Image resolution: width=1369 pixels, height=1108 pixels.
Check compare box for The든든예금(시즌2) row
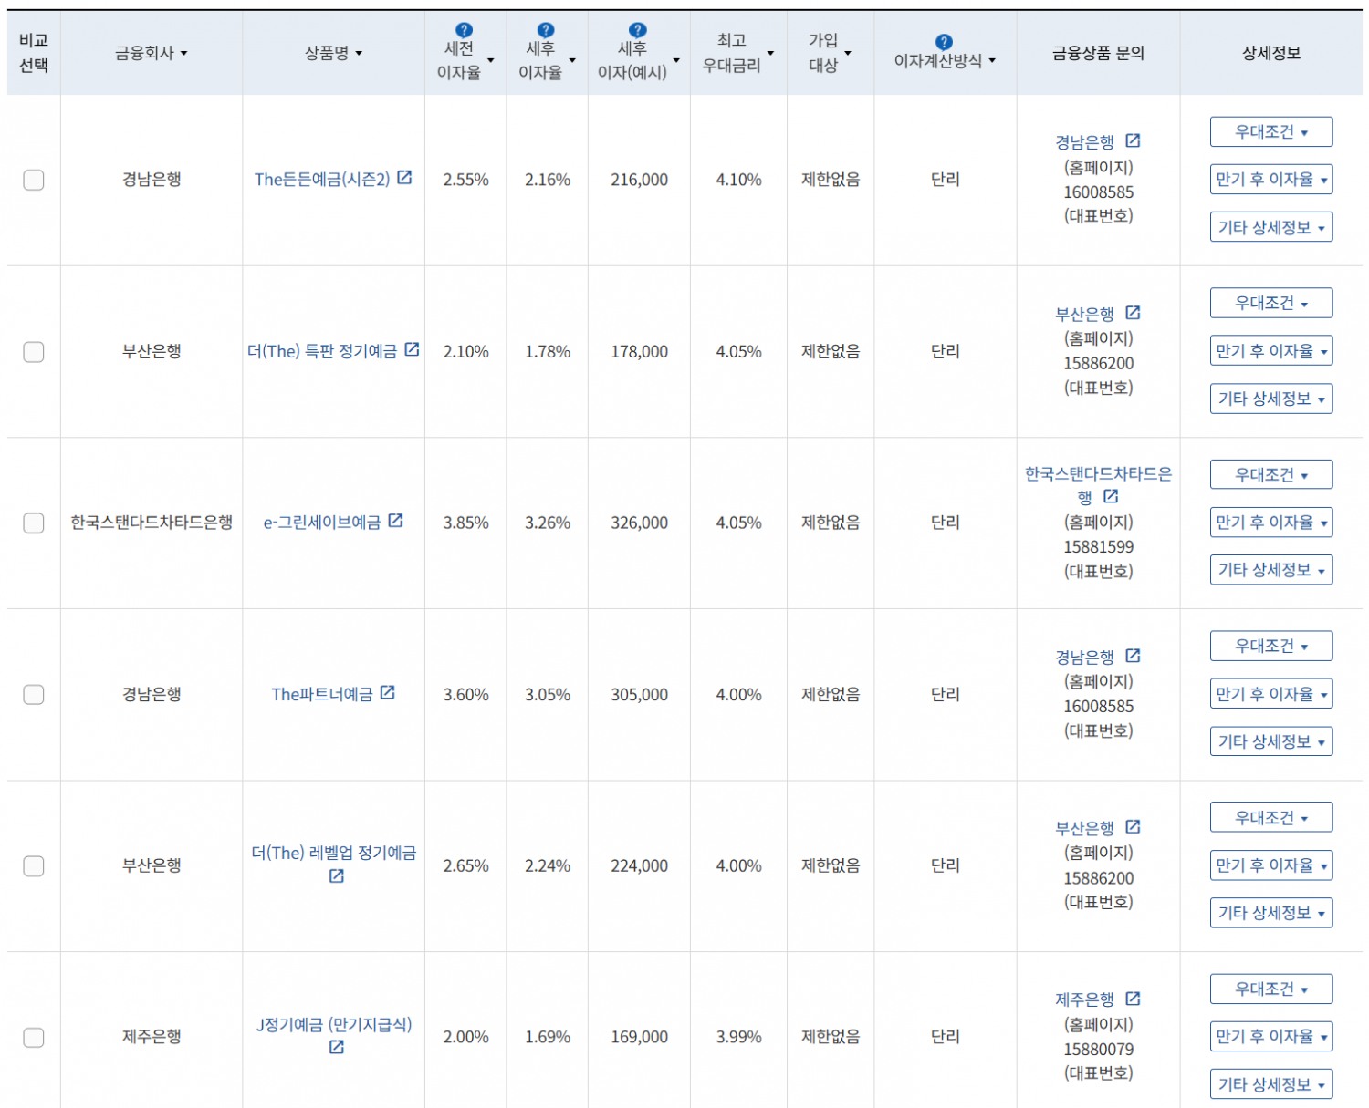[x=34, y=180]
